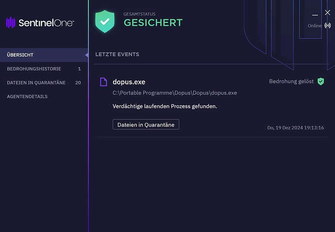Close the SentinelOne window
Image resolution: width=335 pixels, height=232 pixels.
(x=327, y=13)
